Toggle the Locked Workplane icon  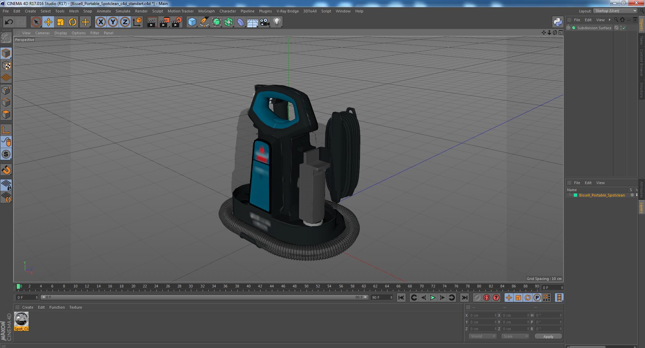tap(6, 185)
